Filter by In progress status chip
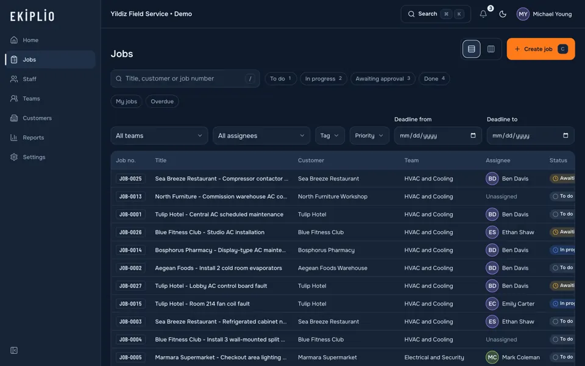 (324, 79)
